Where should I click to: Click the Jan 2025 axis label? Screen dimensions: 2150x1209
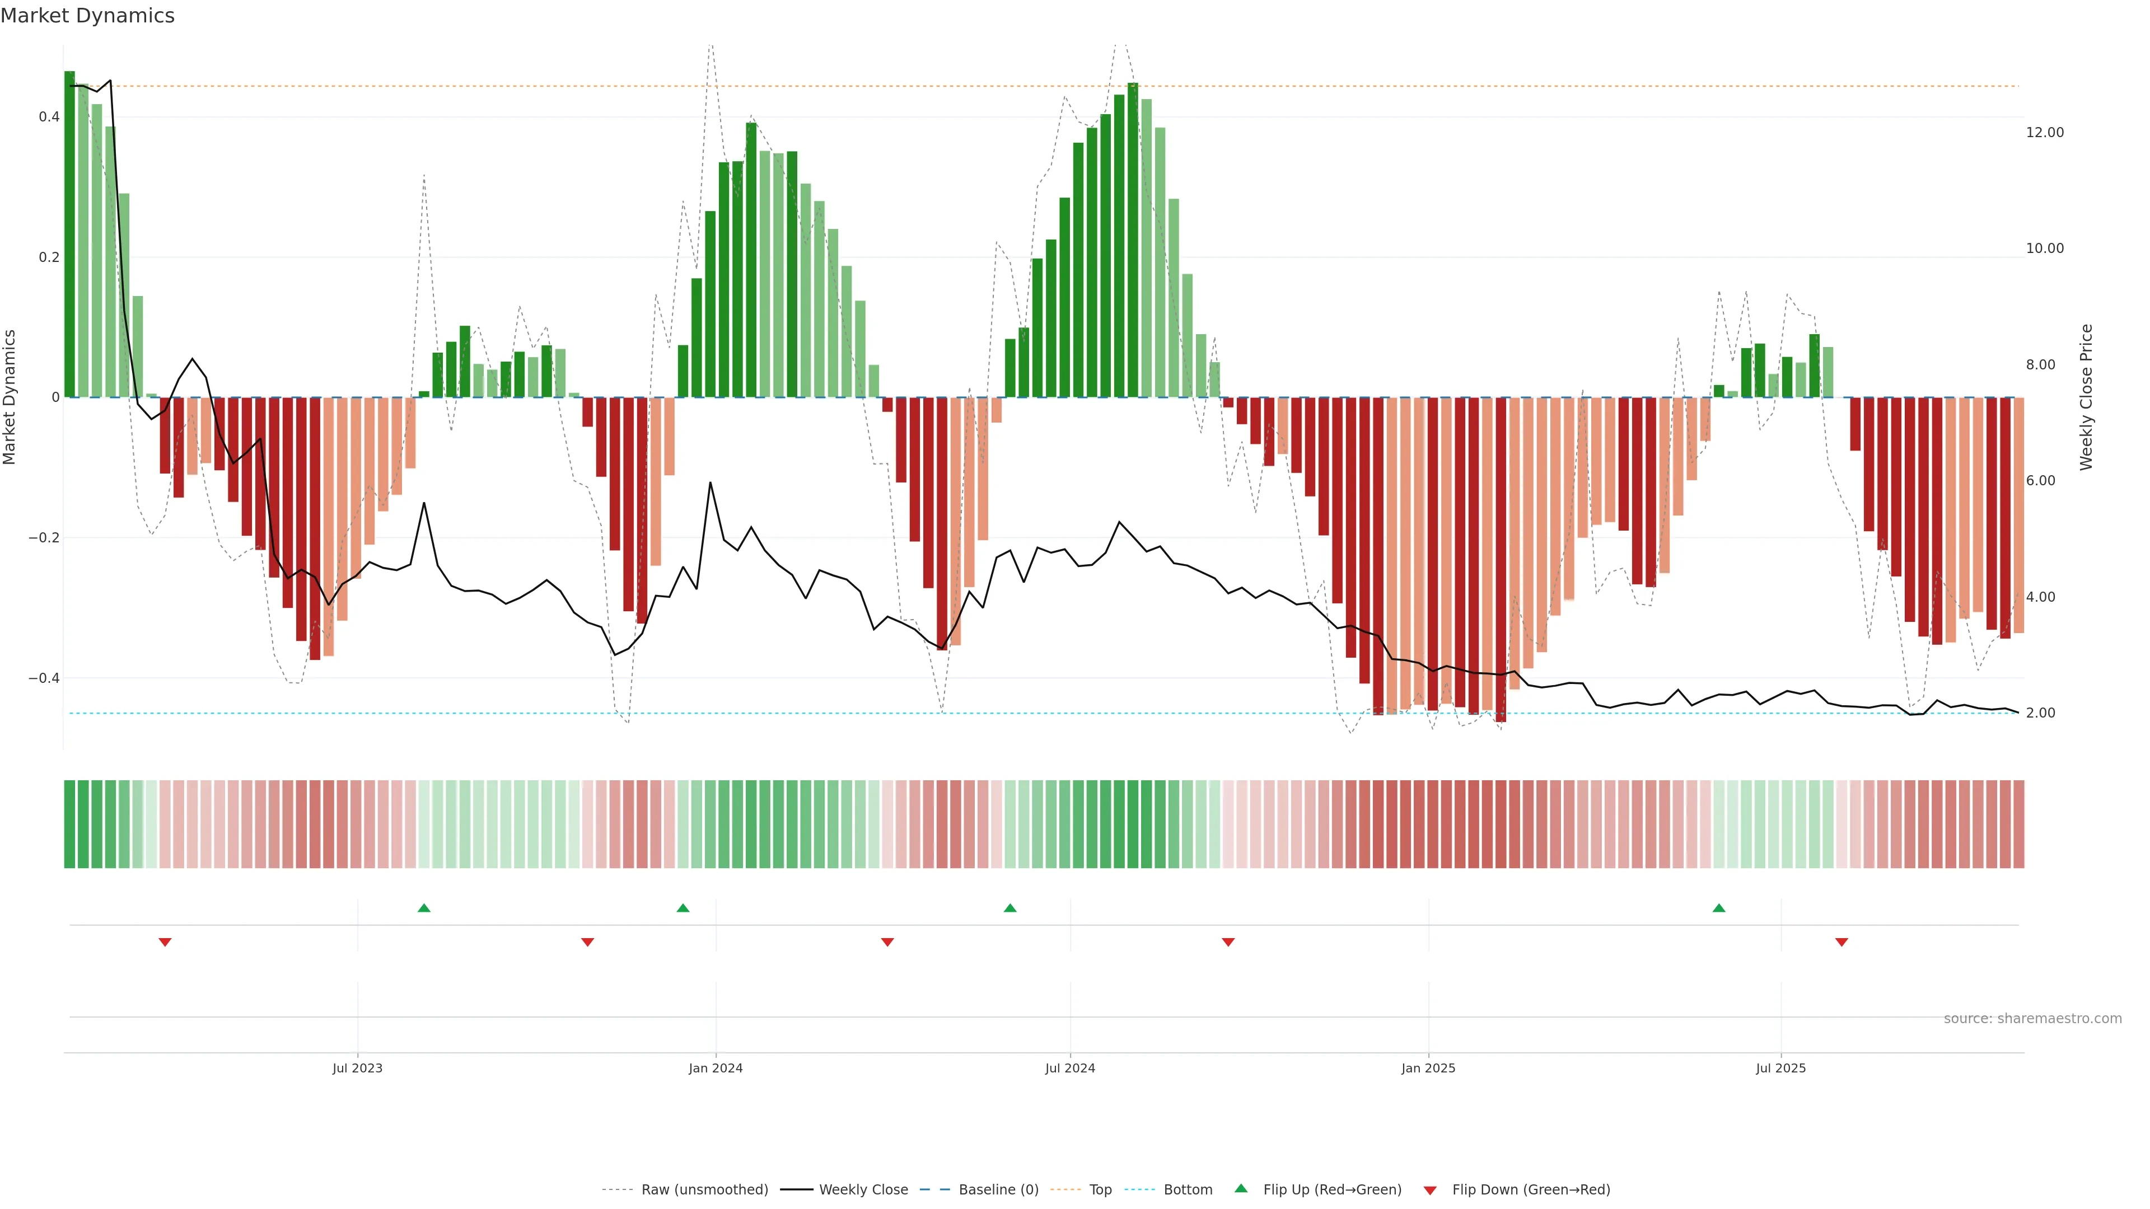tap(1428, 1069)
